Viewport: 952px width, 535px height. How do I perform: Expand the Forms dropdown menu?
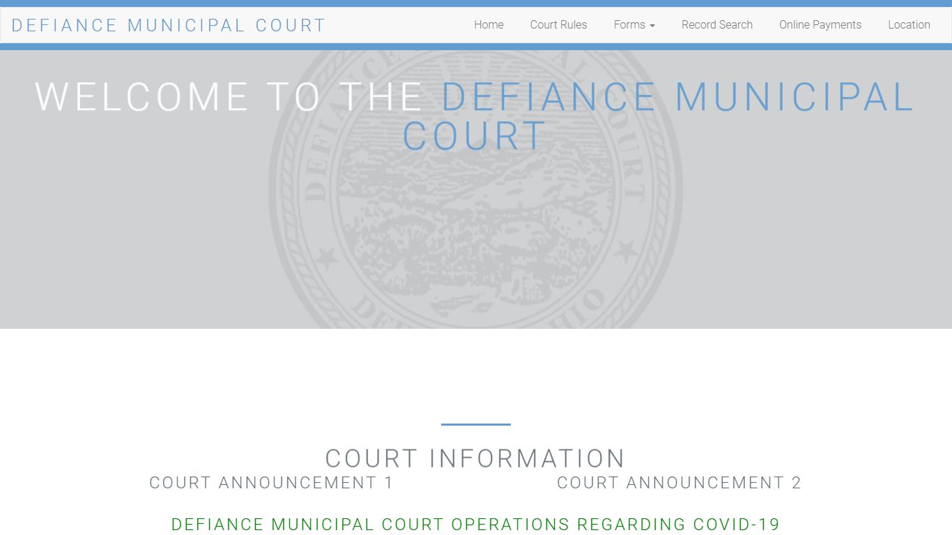pyautogui.click(x=634, y=25)
